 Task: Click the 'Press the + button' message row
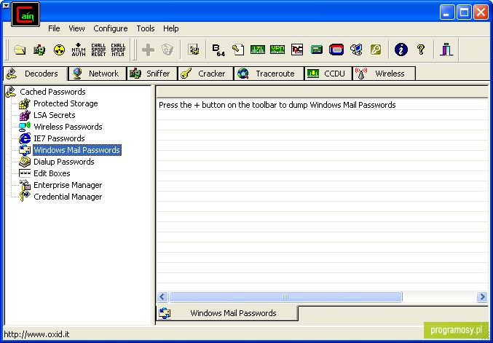322,105
